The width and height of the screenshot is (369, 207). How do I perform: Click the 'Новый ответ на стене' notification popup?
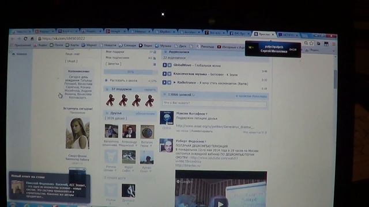[50, 187]
